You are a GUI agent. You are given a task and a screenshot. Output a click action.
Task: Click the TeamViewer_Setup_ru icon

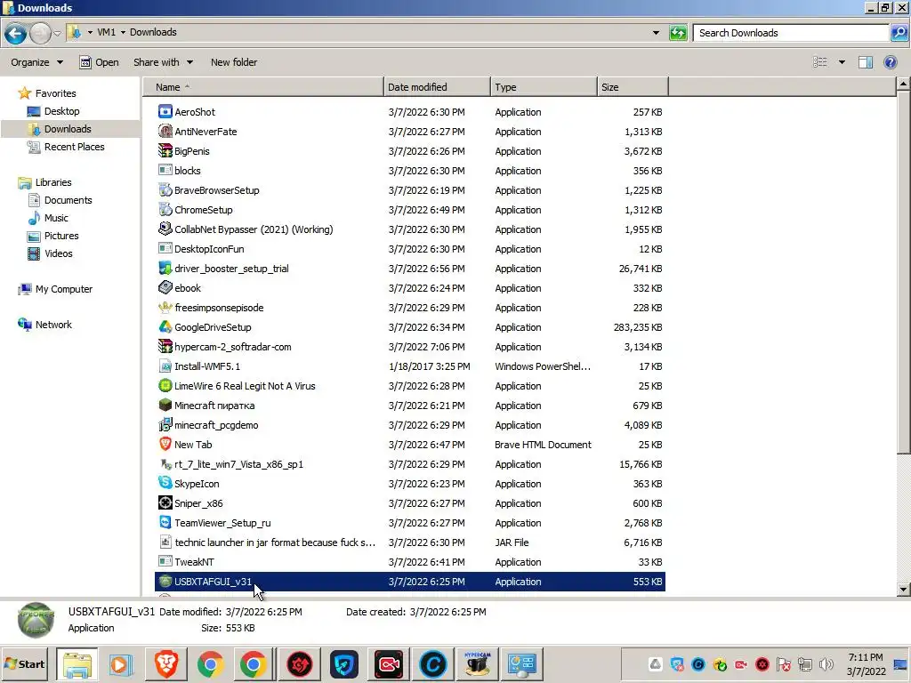point(165,523)
